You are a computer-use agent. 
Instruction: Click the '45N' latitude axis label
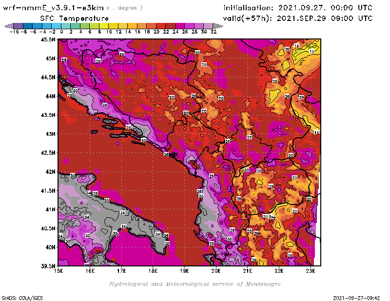pos(51,58)
